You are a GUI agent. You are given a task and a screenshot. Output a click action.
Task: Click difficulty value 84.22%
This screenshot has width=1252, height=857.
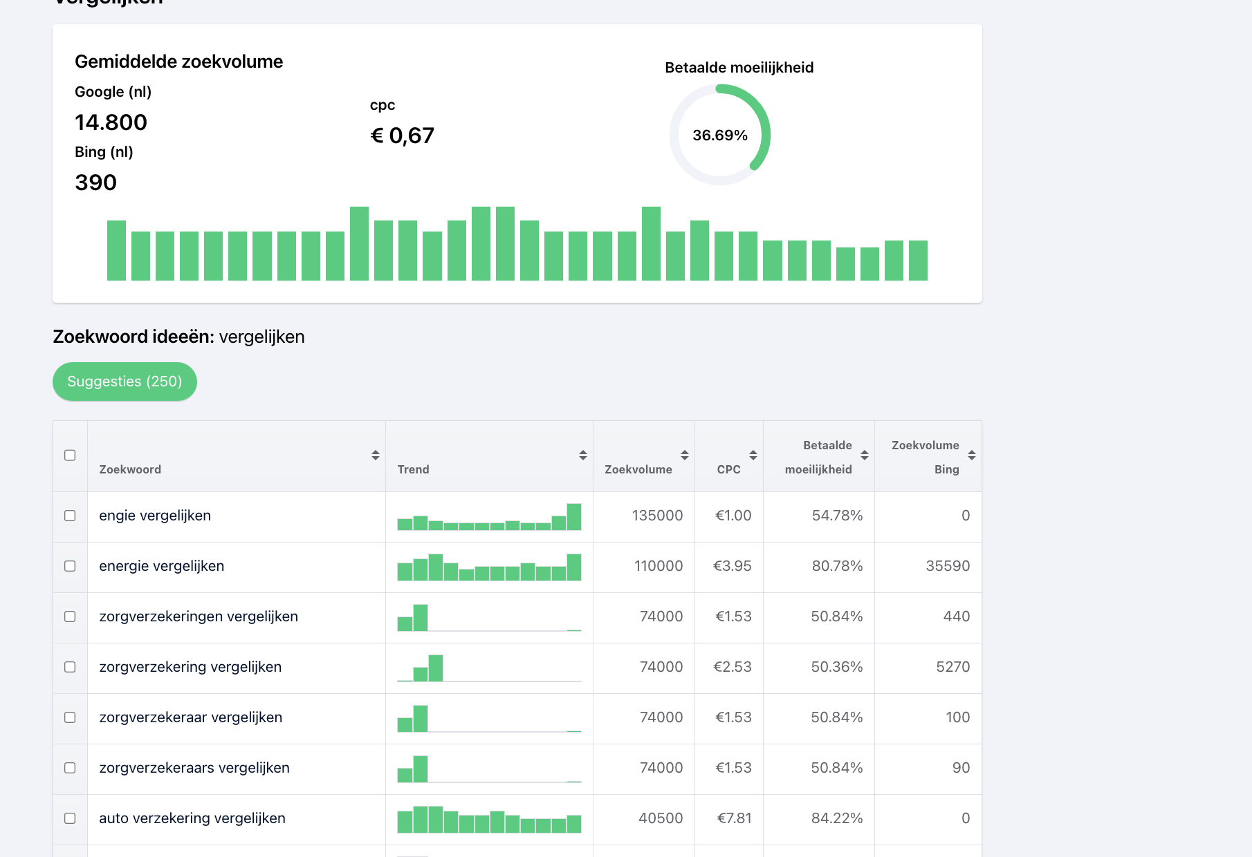[837, 818]
